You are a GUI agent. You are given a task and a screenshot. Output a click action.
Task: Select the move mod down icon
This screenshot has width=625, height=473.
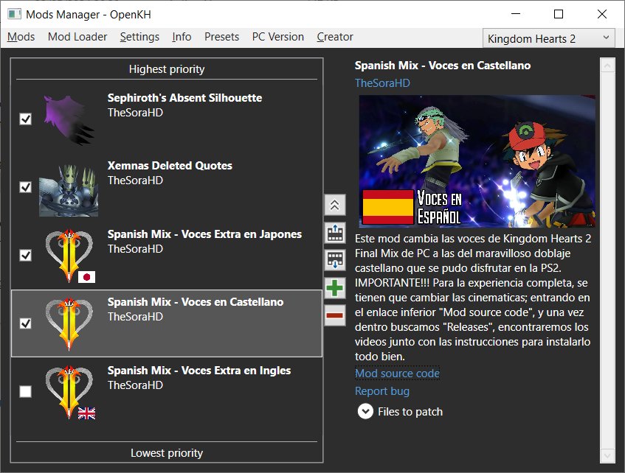pyautogui.click(x=335, y=260)
